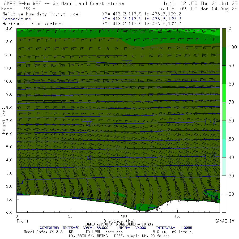Click the 50% teal-green color bar segment
The image size is (239, 239).
pos(224,130)
